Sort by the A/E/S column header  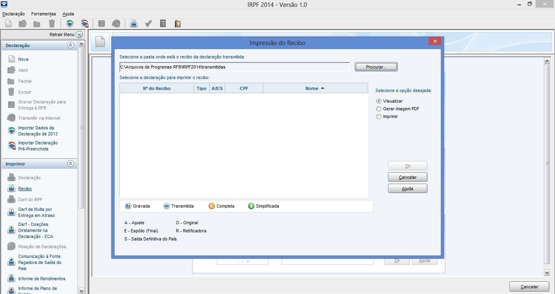point(217,88)
